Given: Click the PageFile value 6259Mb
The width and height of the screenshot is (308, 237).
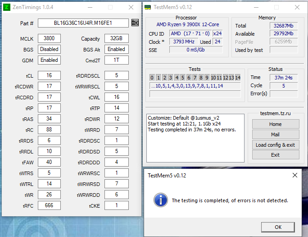Looking at the screenshot, I should 284,42.
